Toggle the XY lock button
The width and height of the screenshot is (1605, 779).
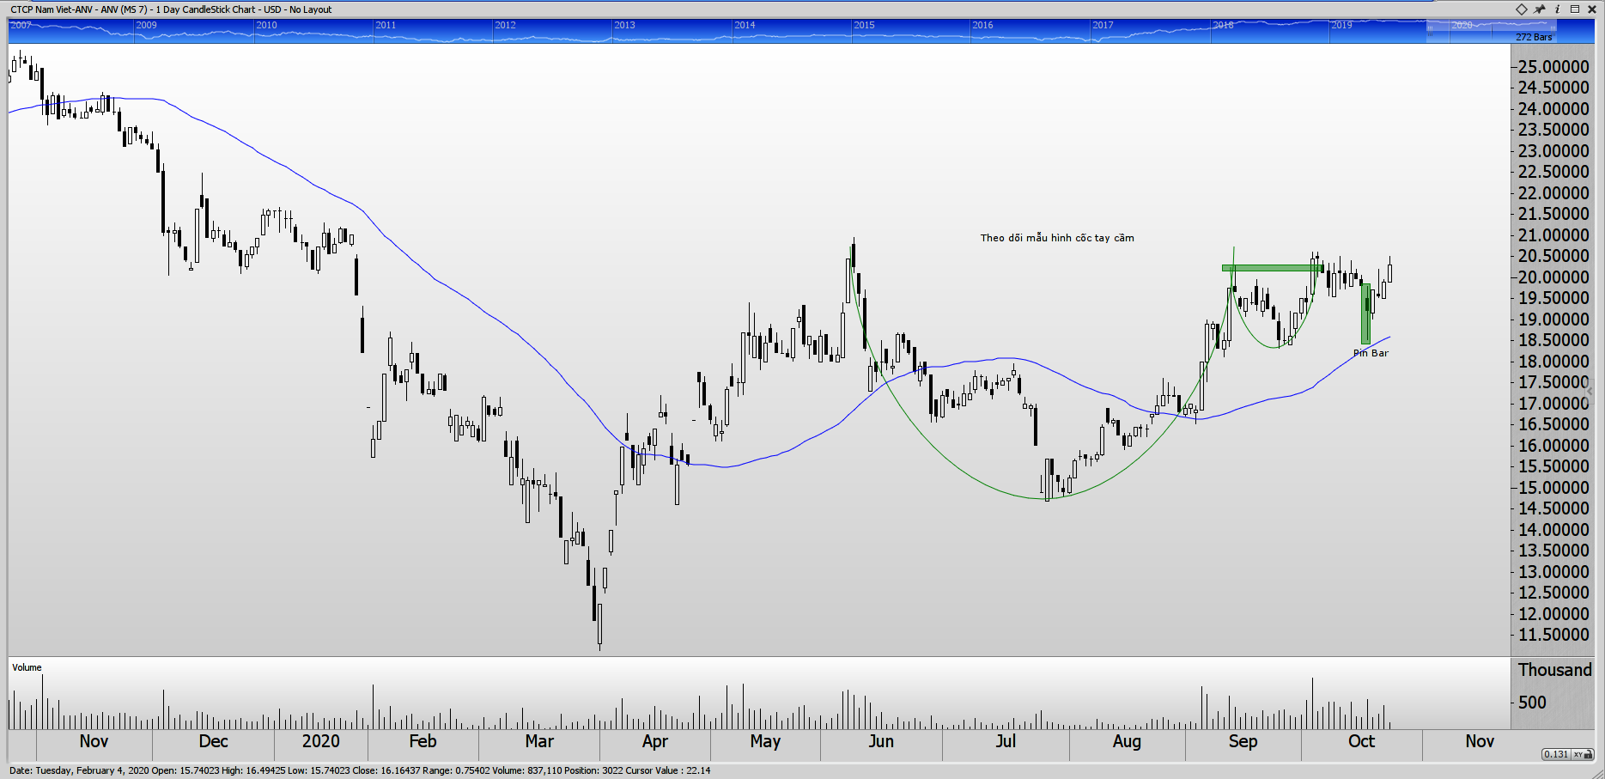[1578, 754]
